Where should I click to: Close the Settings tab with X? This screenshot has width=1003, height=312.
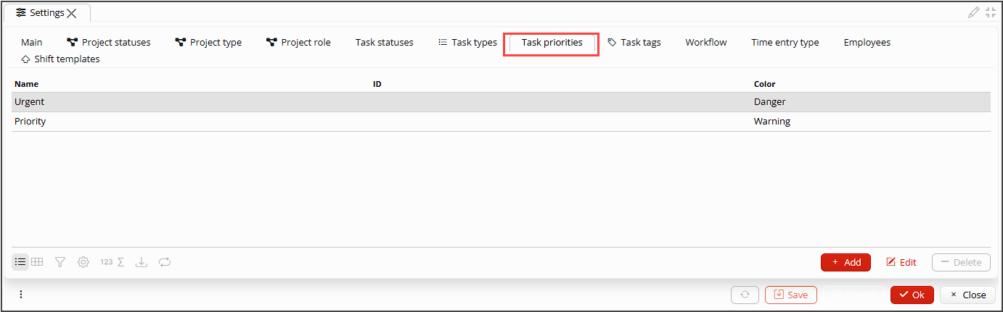click(72, 13)
